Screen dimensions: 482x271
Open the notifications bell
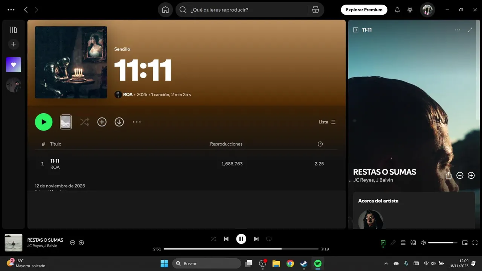[x=397, y=10]
